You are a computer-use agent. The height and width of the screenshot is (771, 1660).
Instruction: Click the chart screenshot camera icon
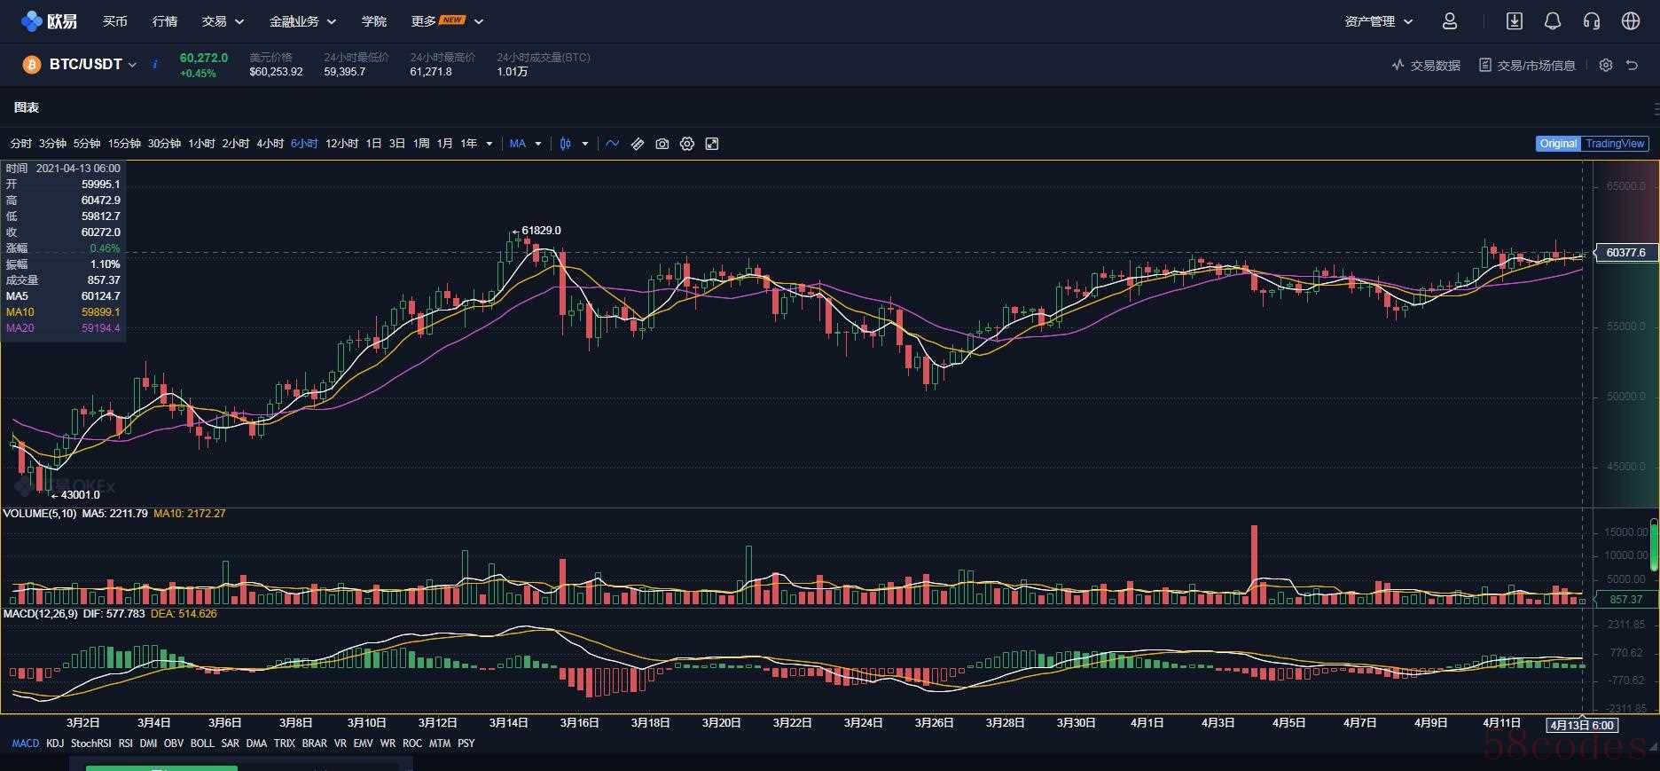point(662,144)
